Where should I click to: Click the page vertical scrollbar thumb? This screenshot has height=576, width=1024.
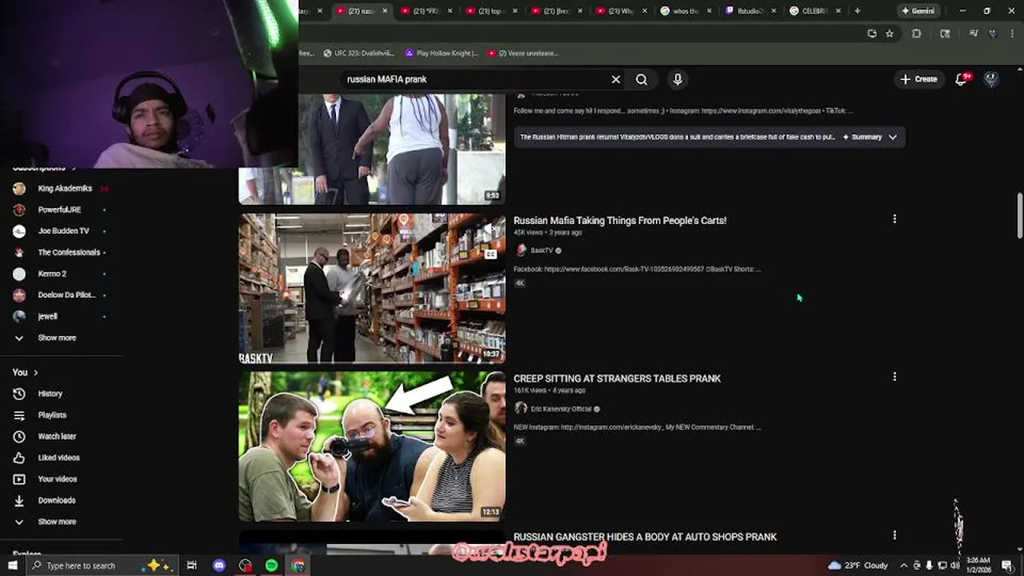click(1019, 215)
